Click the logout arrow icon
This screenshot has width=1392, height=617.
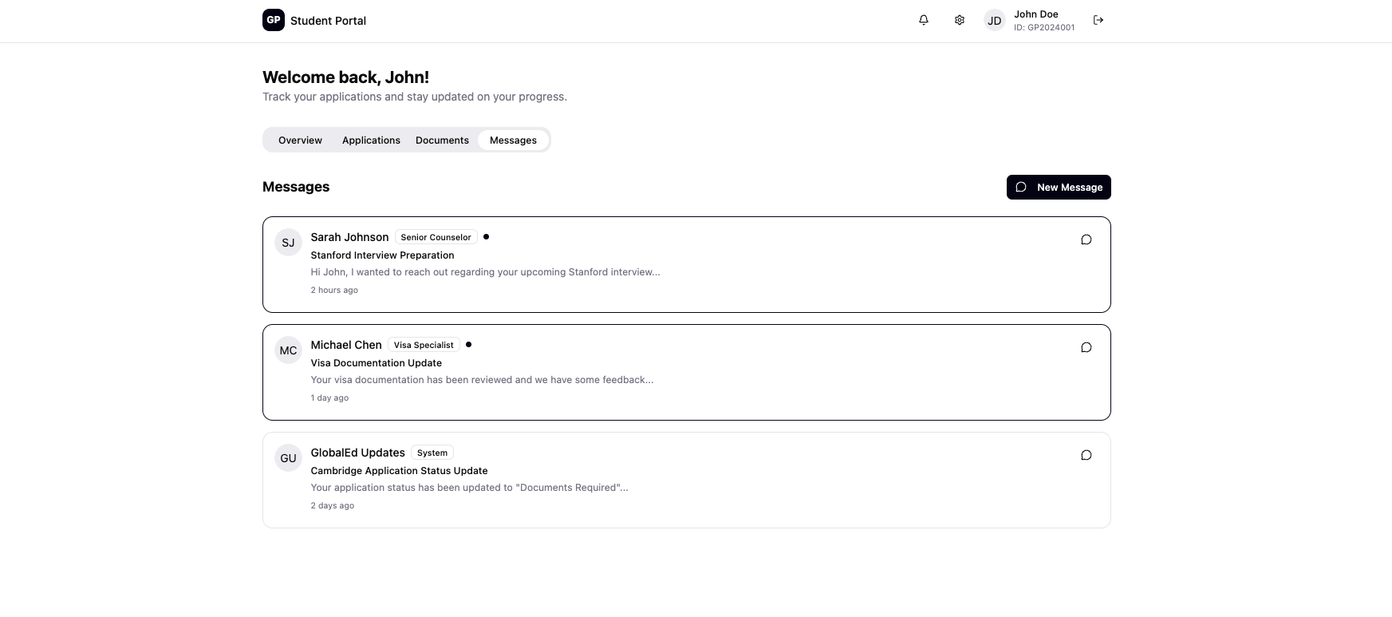coord(1098,20)
